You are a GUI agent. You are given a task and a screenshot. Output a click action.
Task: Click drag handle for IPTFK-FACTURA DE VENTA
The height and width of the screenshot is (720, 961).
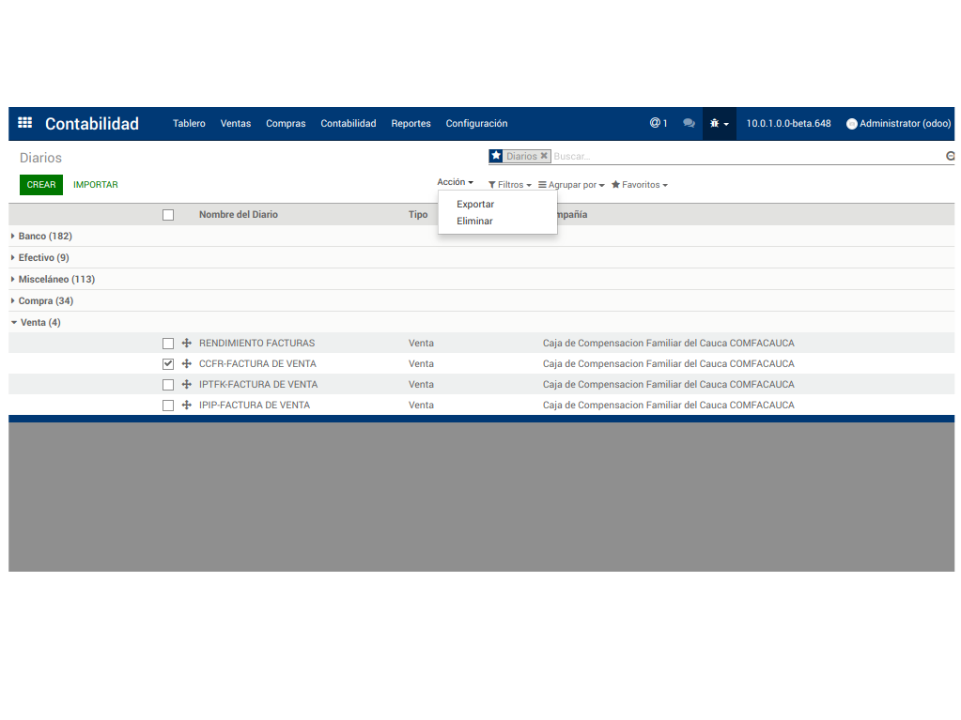pyautogui.click(x=186, y=384)
